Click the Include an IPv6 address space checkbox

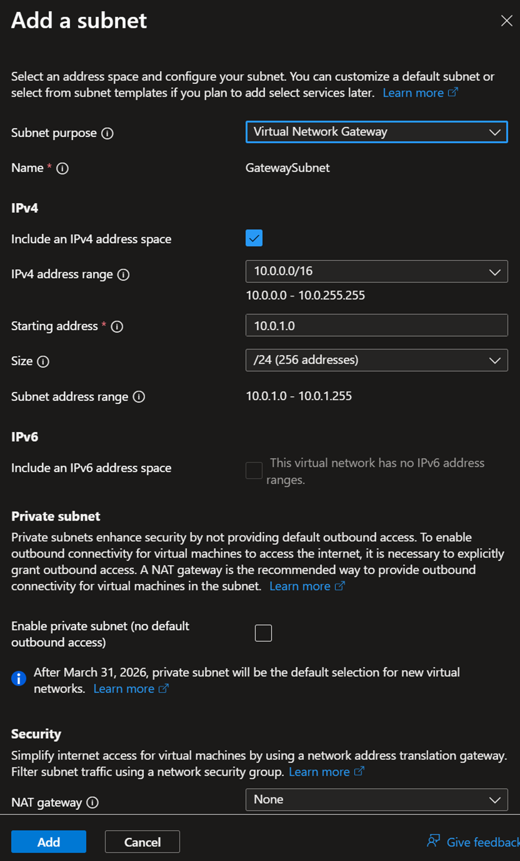click(x=254, y=470)
